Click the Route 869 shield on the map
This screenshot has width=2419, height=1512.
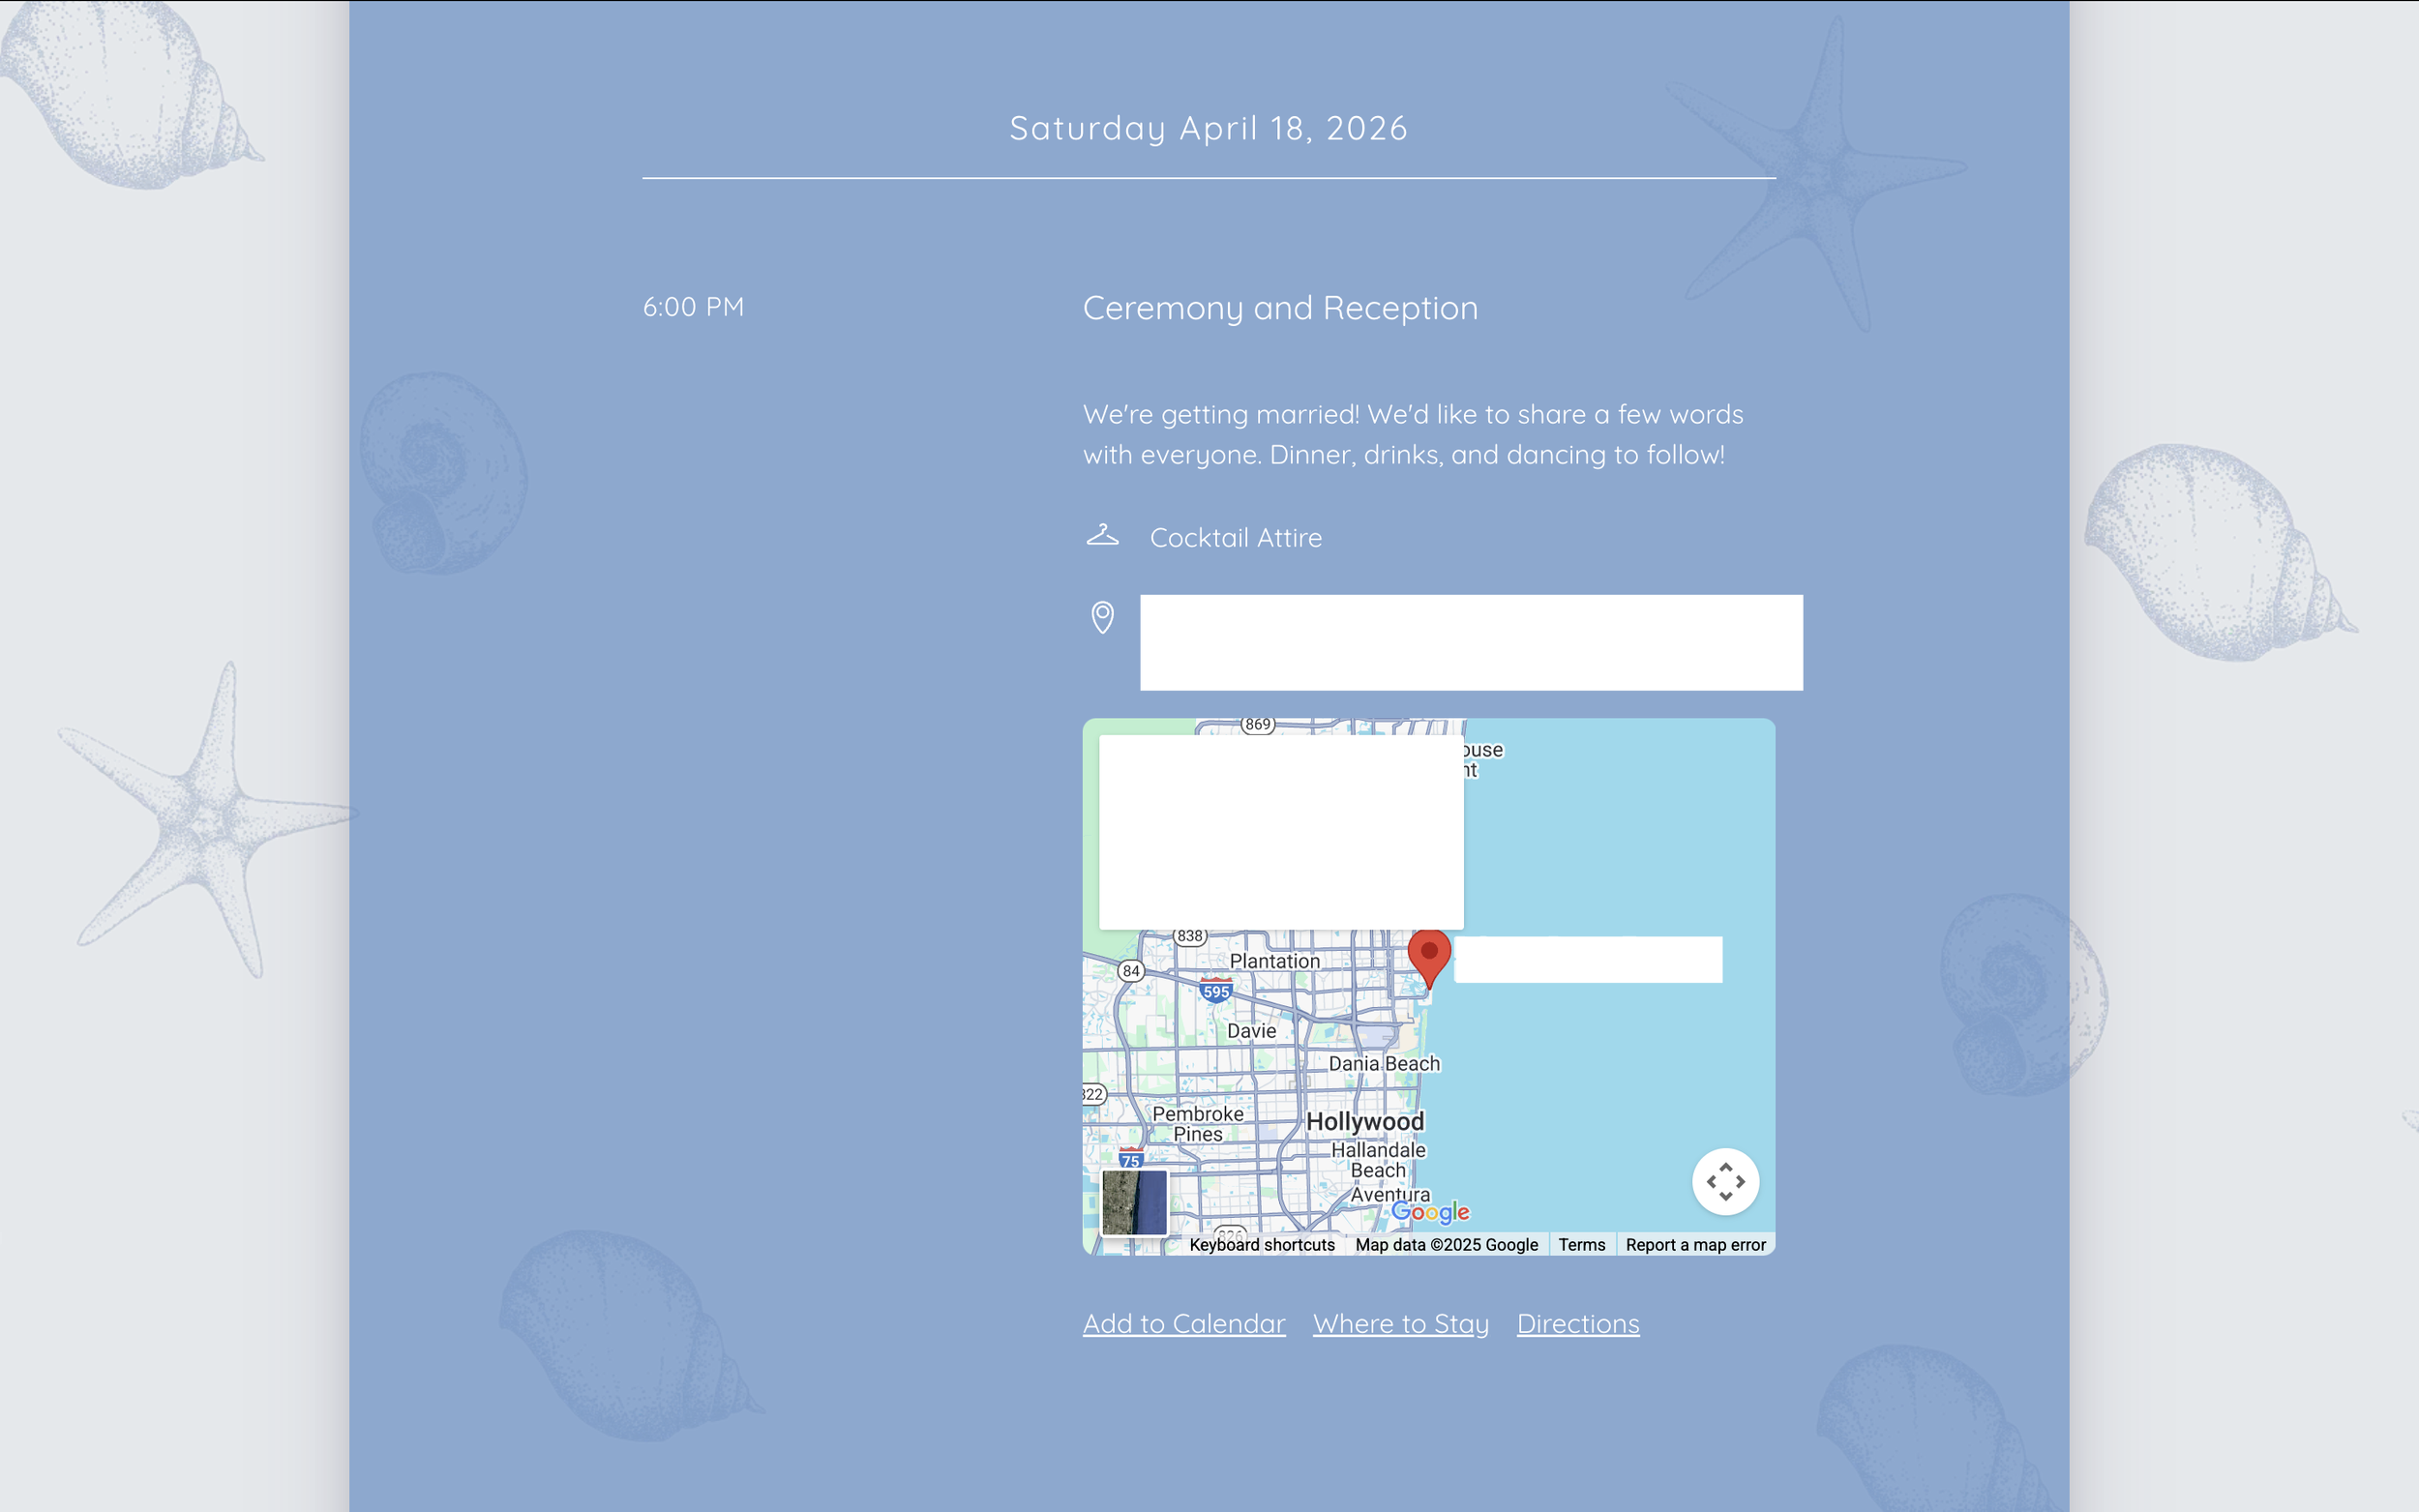1258,724
